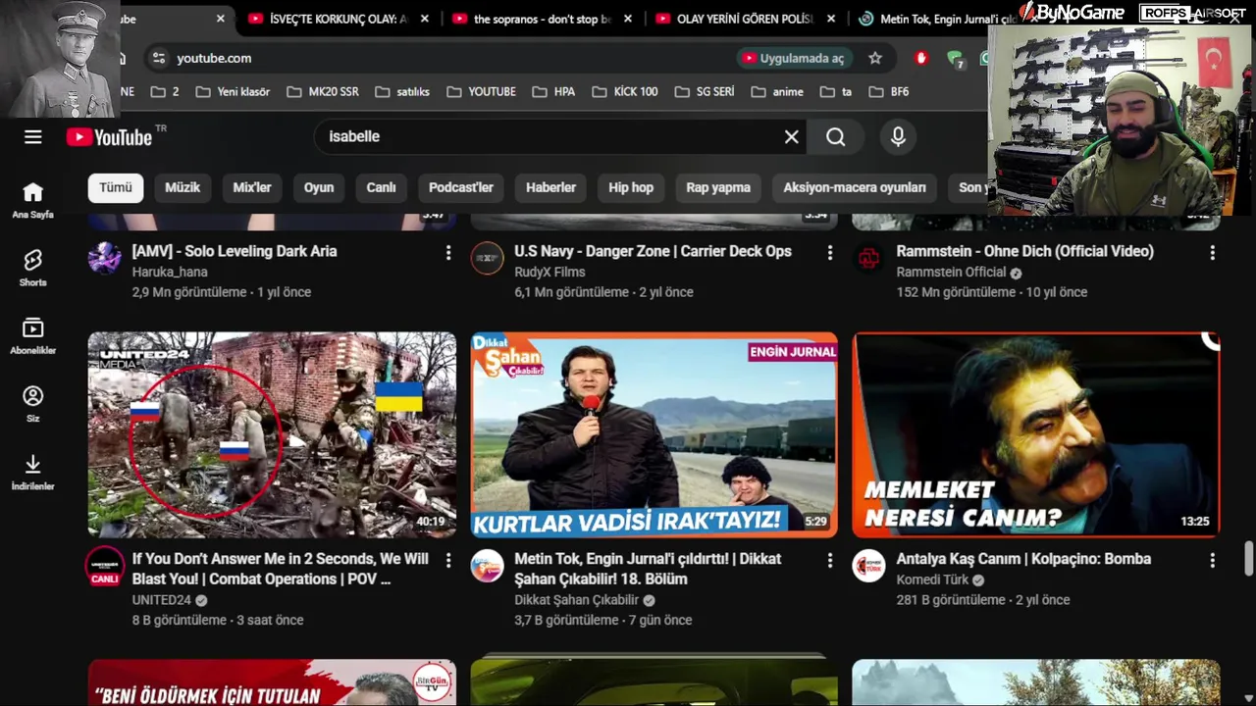Click the red extension icon in toolbar
Screen dimensions: 1256x706
(x=920, y=58)
